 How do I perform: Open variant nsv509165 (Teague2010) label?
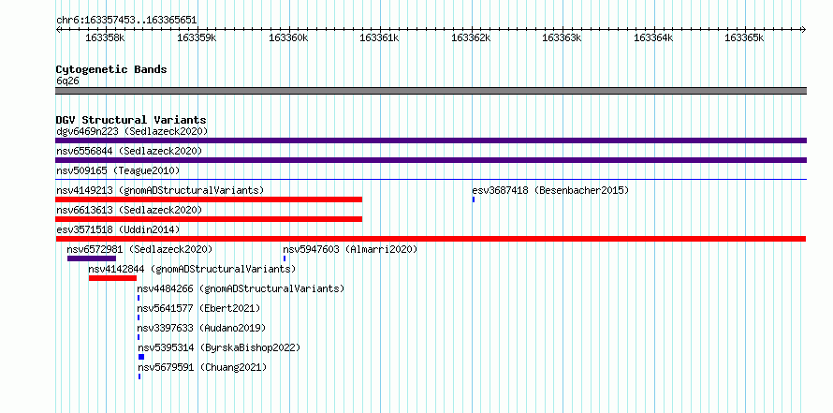tap(118, 170)
